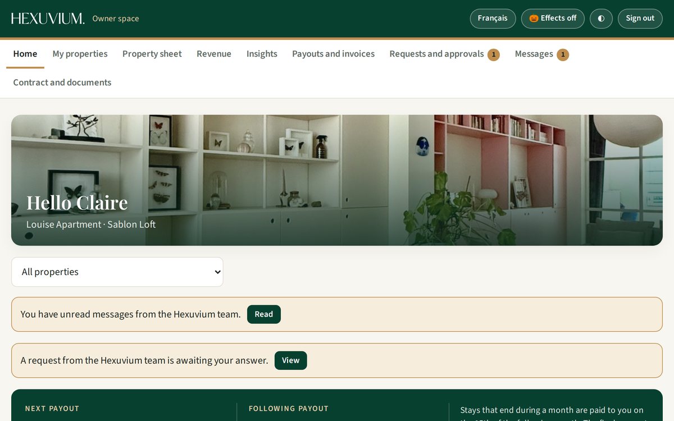Read unread messages from Hexuvium team

point(264,314)
